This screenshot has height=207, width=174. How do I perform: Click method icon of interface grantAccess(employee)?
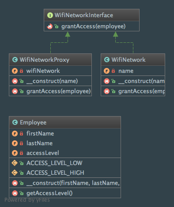50,26
